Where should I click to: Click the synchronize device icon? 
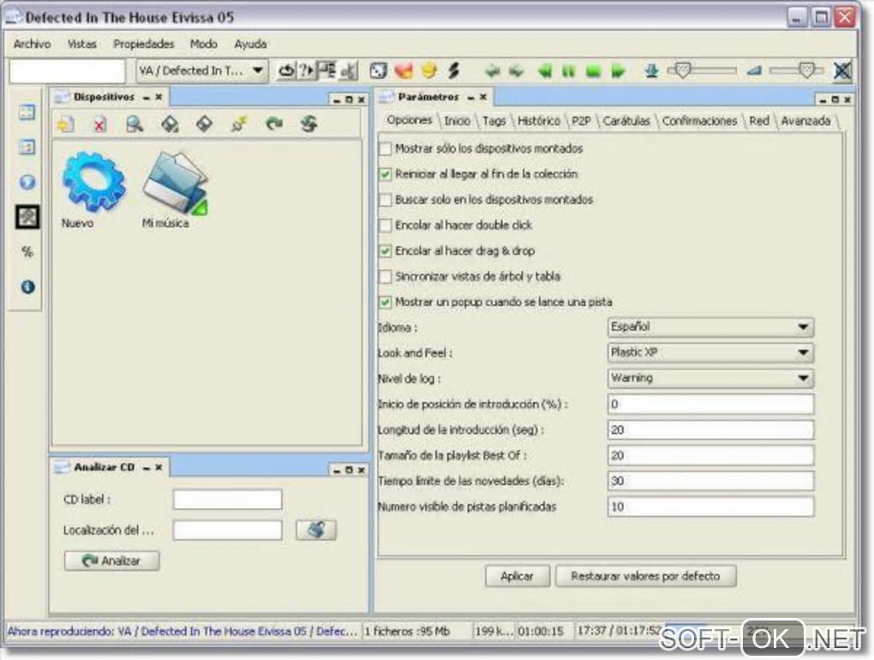308,123
